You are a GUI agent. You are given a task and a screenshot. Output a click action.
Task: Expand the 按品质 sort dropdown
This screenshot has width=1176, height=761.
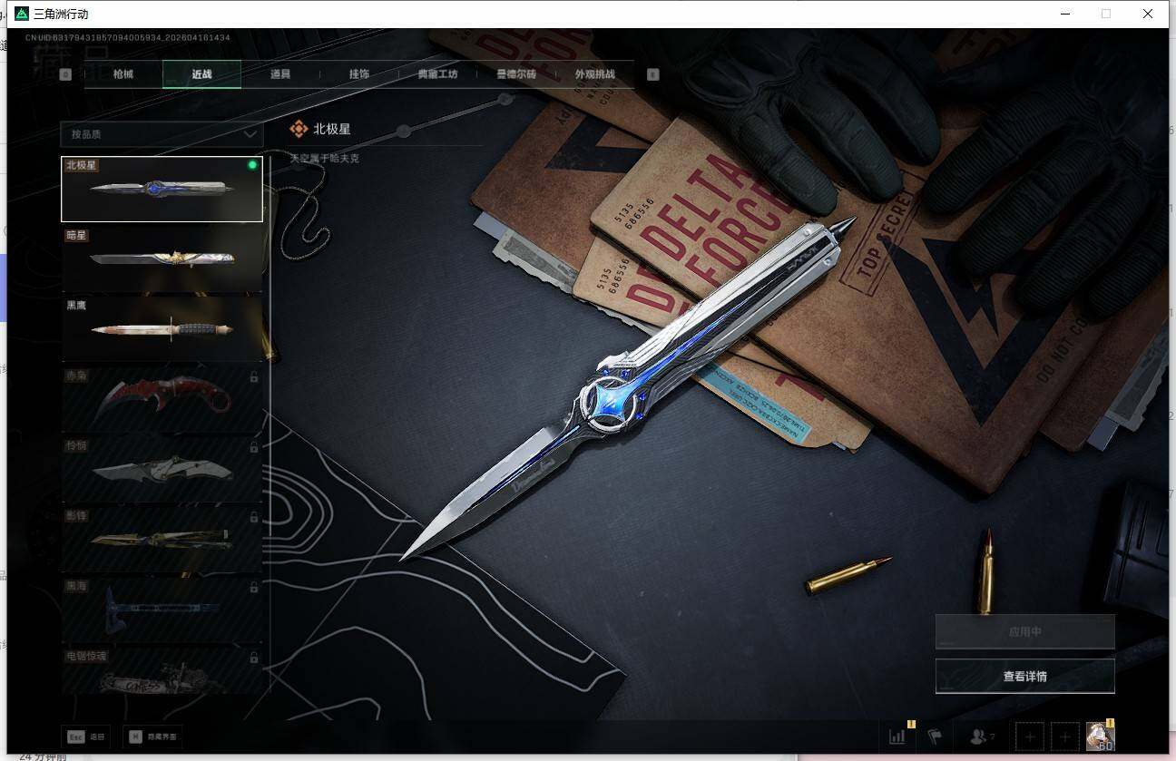point(162,133)
